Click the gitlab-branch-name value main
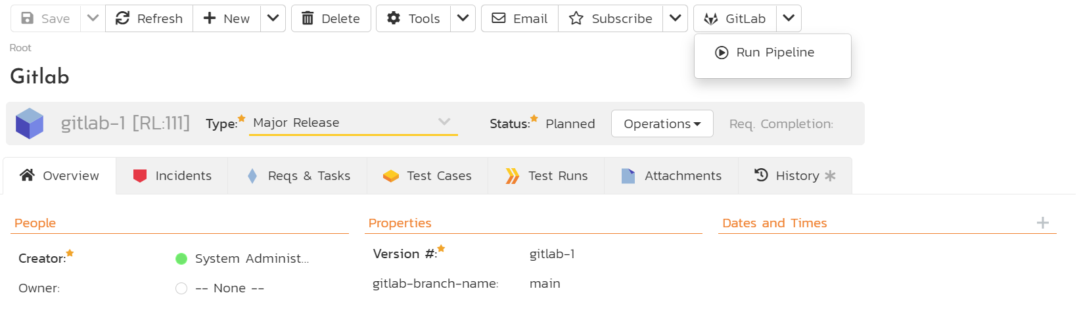Image resolution: width=1081 pixels, height=314 pixels. tap(545, 284)
